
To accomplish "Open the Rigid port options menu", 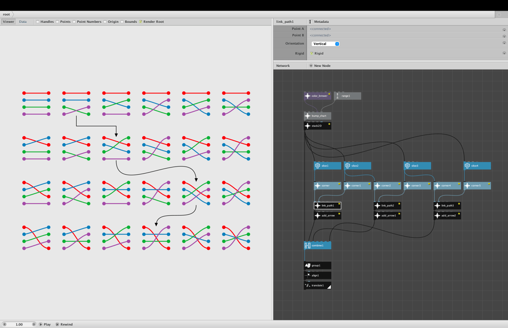I will [504, 53].
